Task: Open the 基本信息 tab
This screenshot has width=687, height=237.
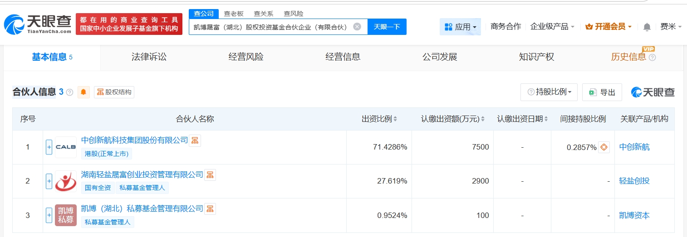Action: (52, 57)
